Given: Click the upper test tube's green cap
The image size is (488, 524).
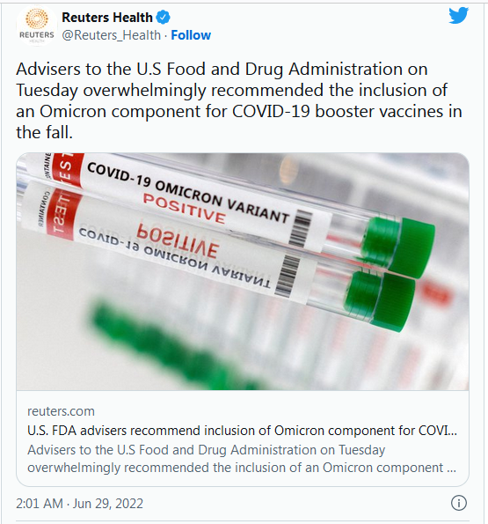Looking at the screenshot, I should (x=402, y=245).
